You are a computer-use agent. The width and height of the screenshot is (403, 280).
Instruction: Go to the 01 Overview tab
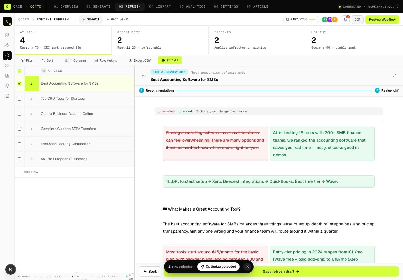pos(66,6)
